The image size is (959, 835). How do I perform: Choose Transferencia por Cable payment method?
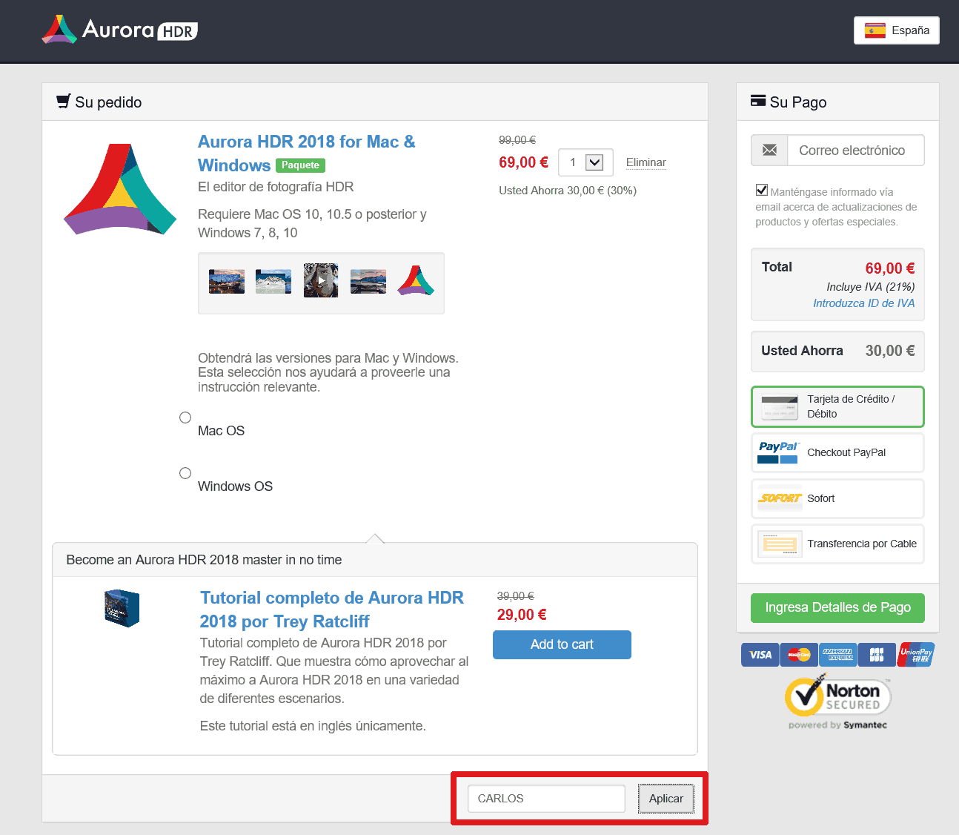coord(837,544)
